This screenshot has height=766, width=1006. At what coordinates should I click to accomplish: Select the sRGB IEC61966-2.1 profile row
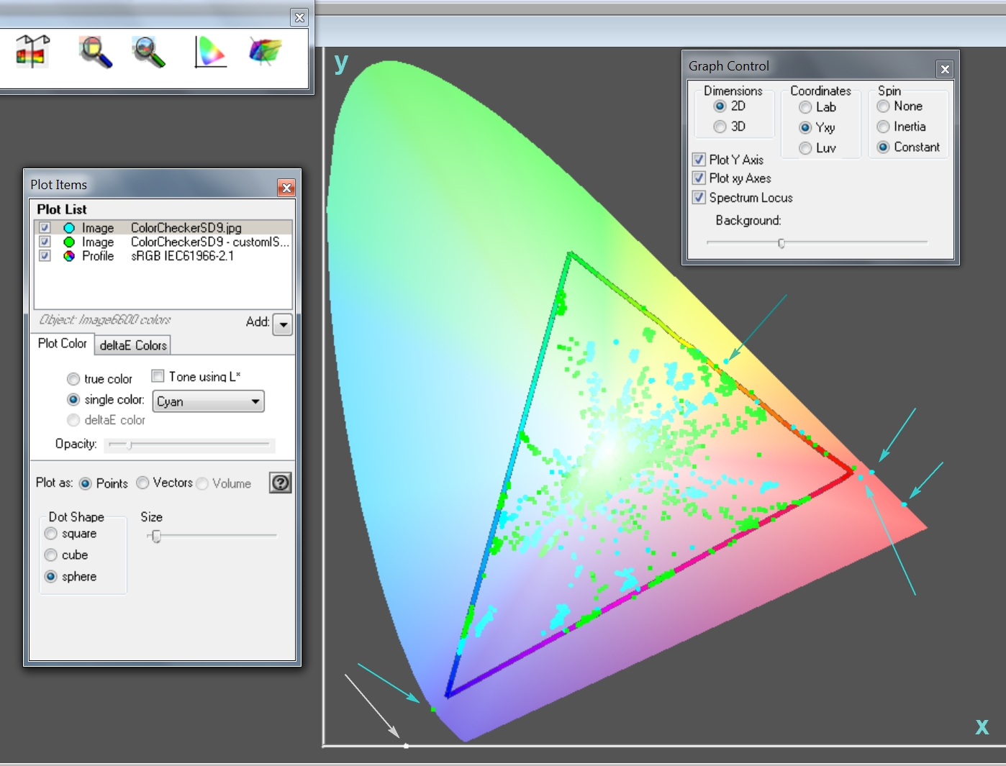(163, 255)
